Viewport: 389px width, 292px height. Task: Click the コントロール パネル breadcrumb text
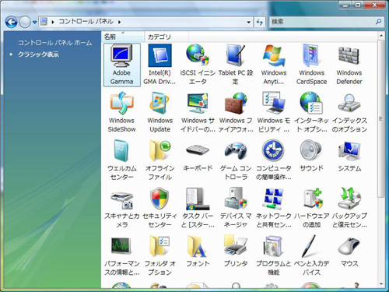pyautogui.click(x=86, y=22)
